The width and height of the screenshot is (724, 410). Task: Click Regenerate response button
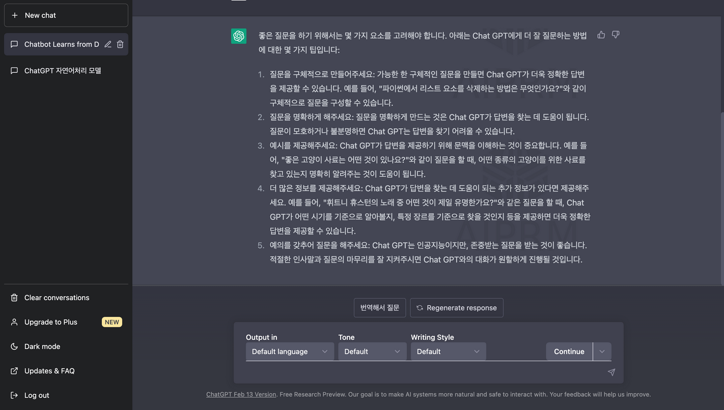pyautogui.click(x=457, y=308)
